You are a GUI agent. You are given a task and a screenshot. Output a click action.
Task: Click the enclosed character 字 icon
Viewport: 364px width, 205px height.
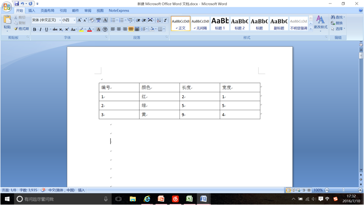click(105, 29)
